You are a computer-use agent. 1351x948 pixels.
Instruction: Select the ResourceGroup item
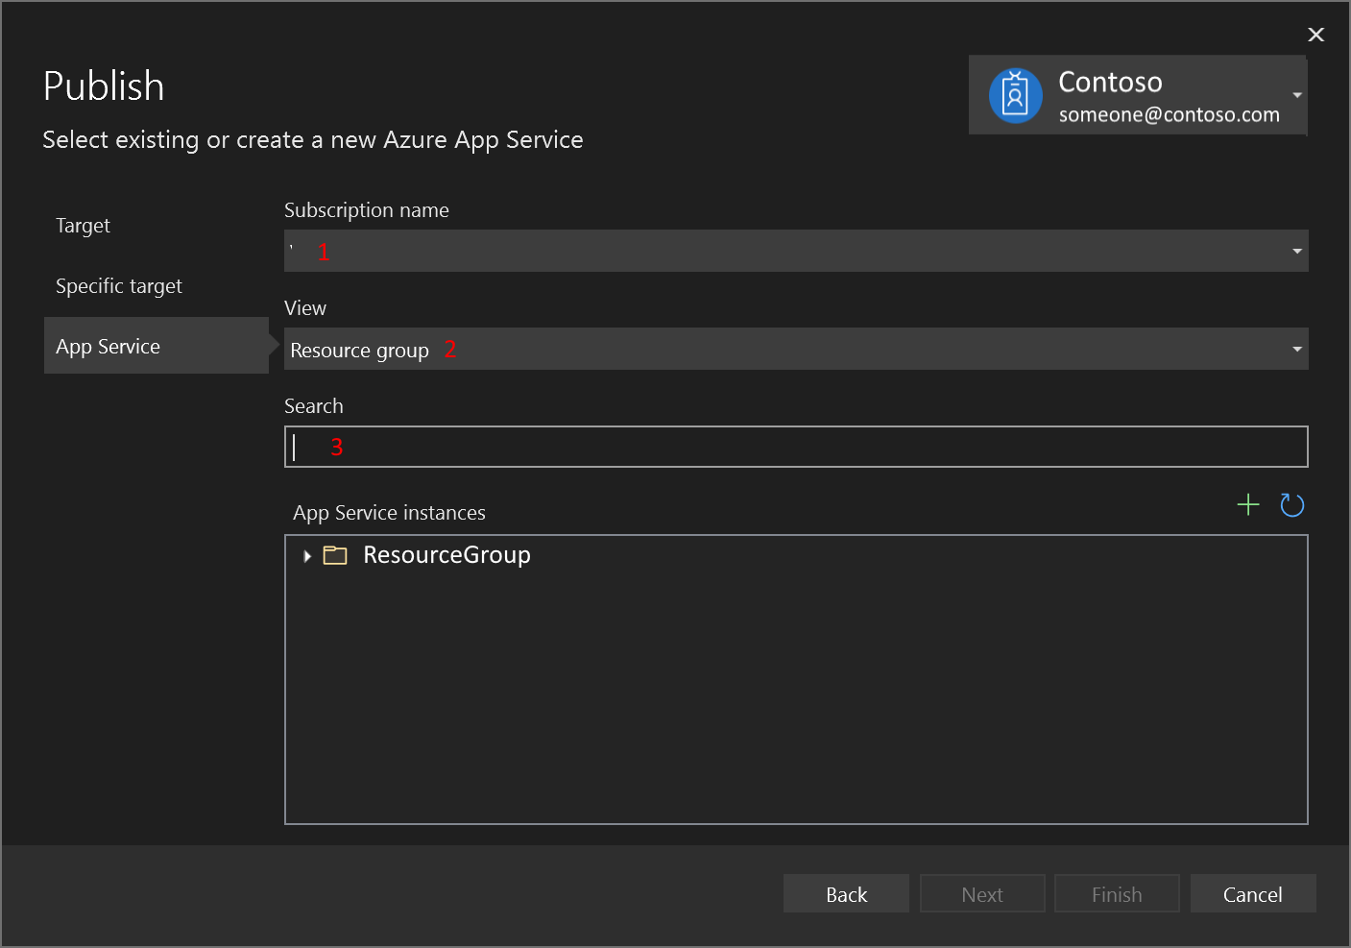click(446, 555)
